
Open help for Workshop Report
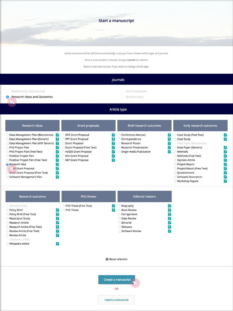tap(225, 181)
